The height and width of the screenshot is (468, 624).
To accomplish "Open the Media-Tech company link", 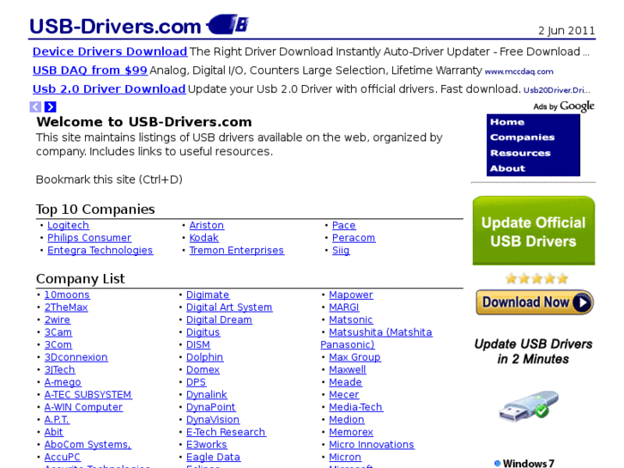I will (356, 407).
